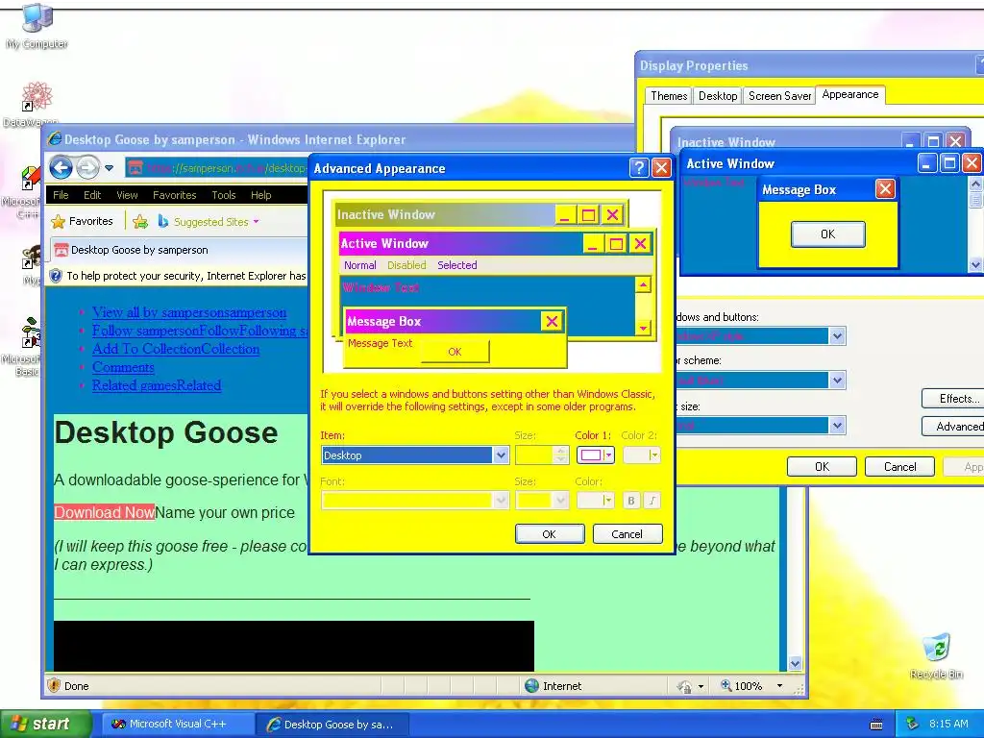Click OK in Display Properties window
984x738 pixels.
(823, 467)
